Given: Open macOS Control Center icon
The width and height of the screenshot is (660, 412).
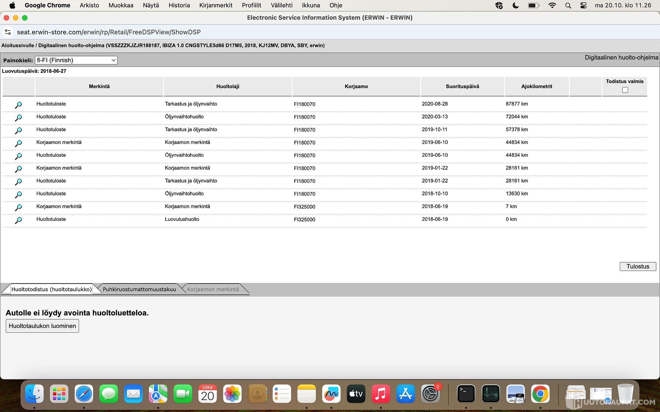Looking at the screenshot, I should 583,5.
